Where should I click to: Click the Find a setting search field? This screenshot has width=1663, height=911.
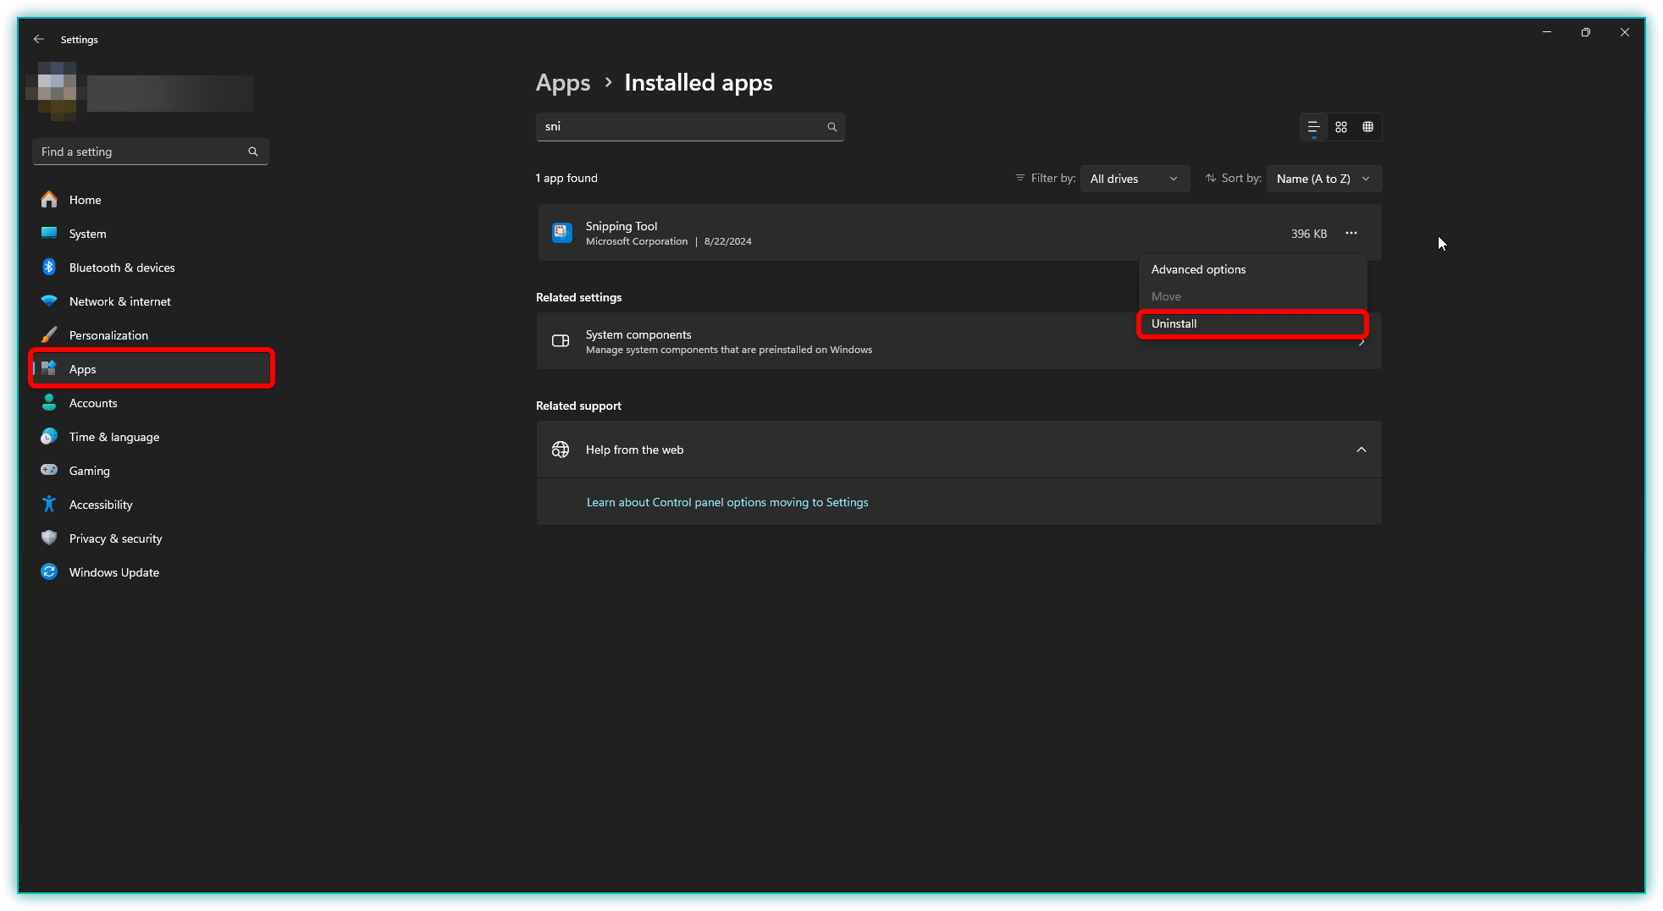click(x=140, y=152)
